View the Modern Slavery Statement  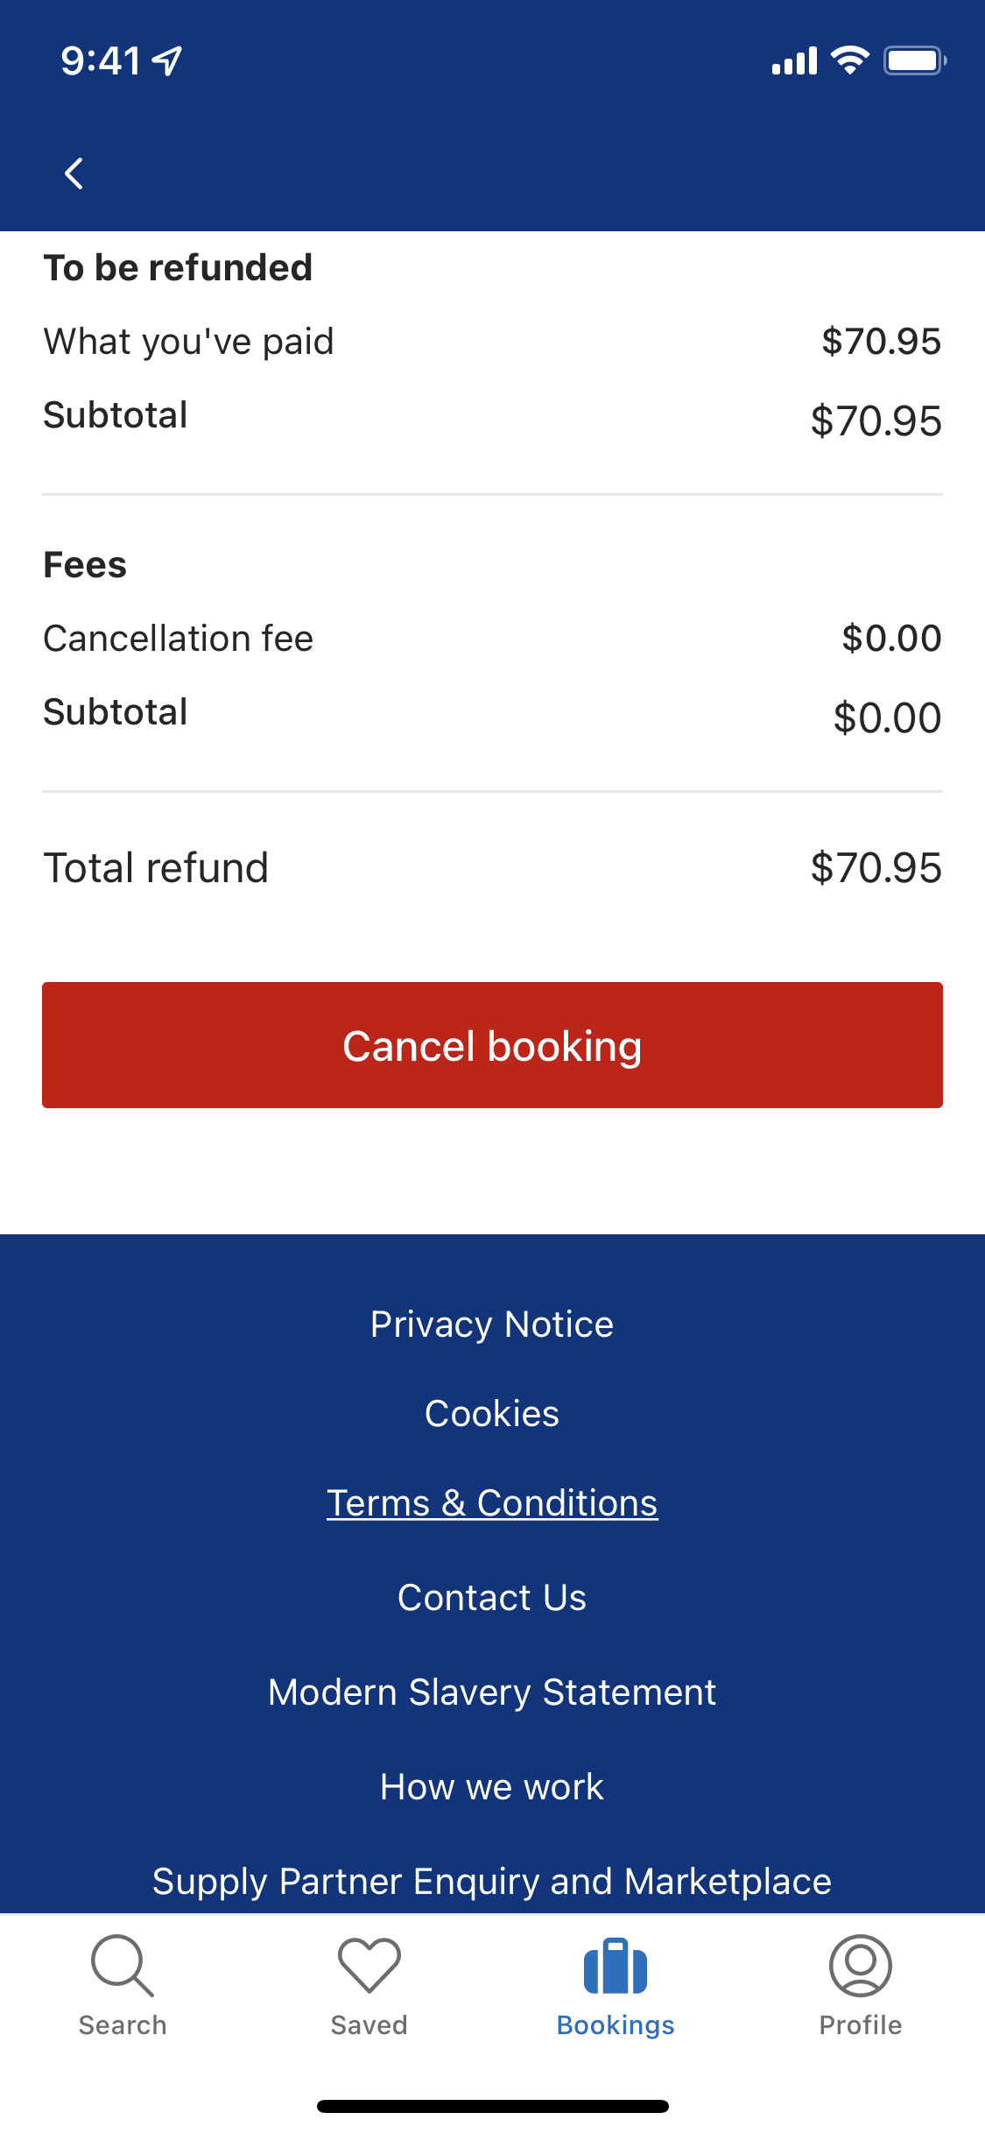492,1692
